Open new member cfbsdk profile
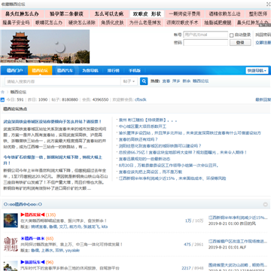 click(x=140, y=99)
